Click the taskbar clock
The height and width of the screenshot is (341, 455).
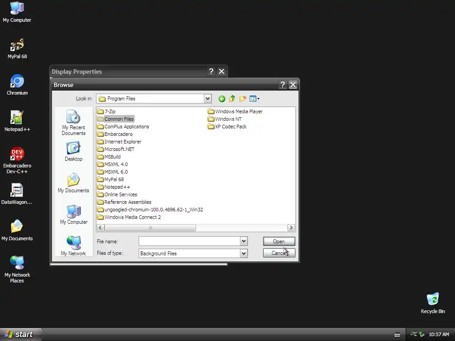[x=439, y=334]
